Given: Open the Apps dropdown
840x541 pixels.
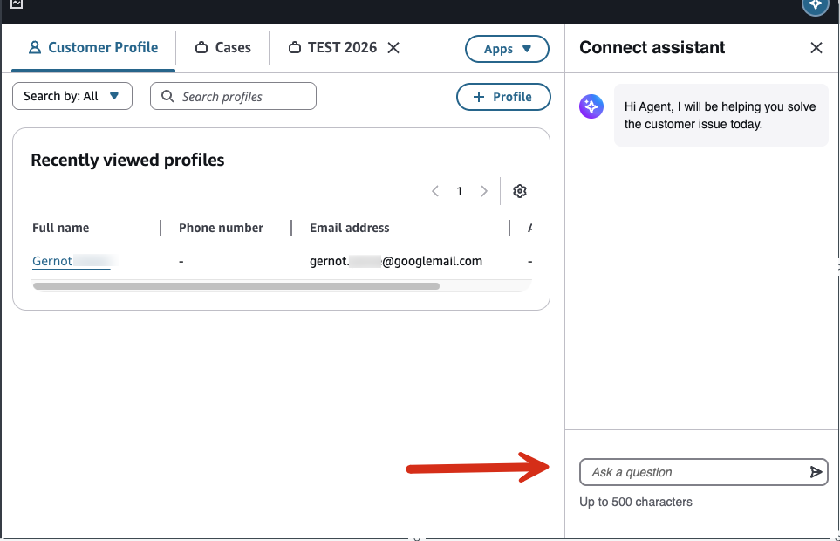Looking at the screenshot, I should point(507,49).
